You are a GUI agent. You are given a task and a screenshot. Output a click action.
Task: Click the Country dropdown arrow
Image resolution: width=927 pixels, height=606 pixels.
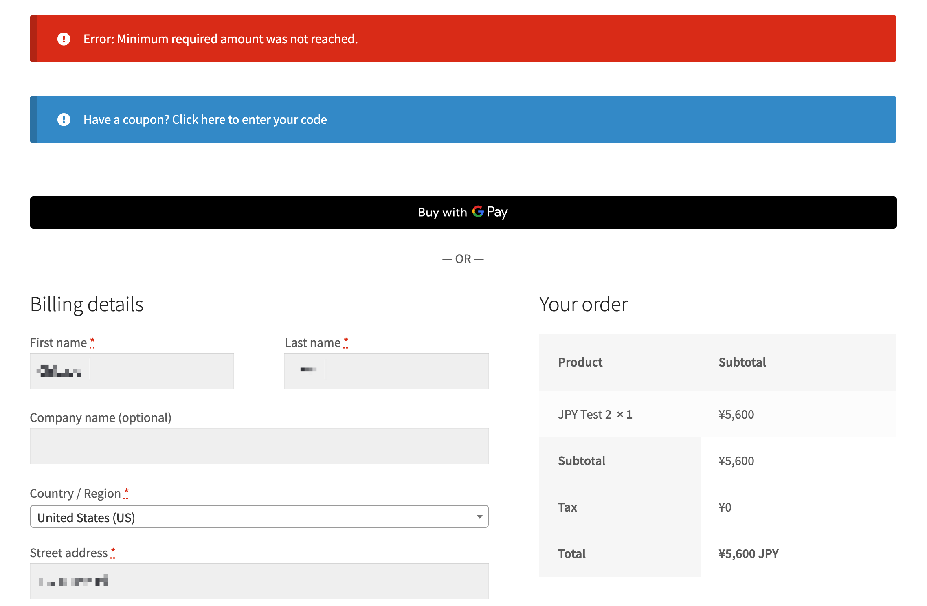[x=479, y=517]
